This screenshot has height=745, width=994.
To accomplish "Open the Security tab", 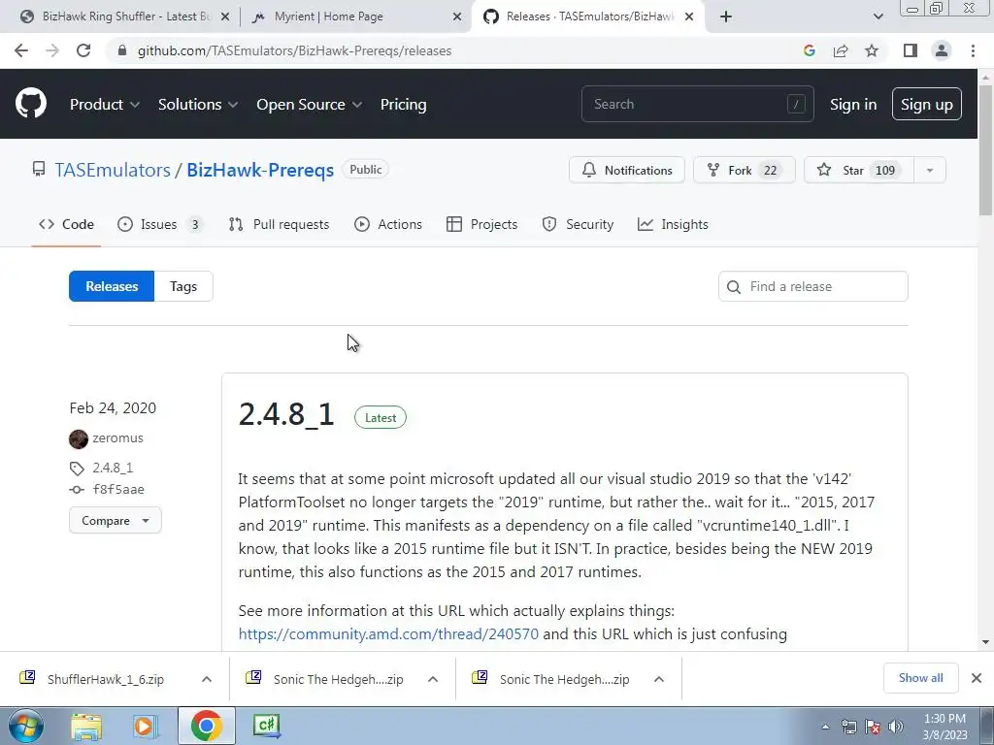I will [x=578, y=224].
